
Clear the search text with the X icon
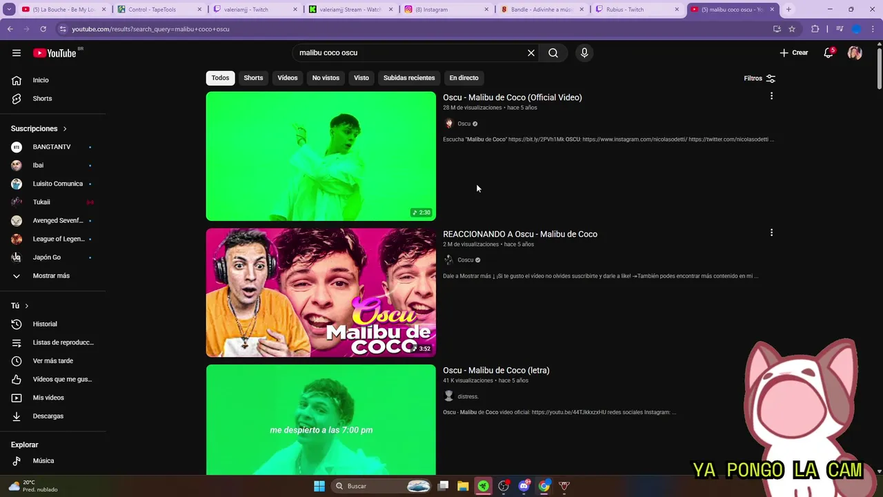coord(531,53)
